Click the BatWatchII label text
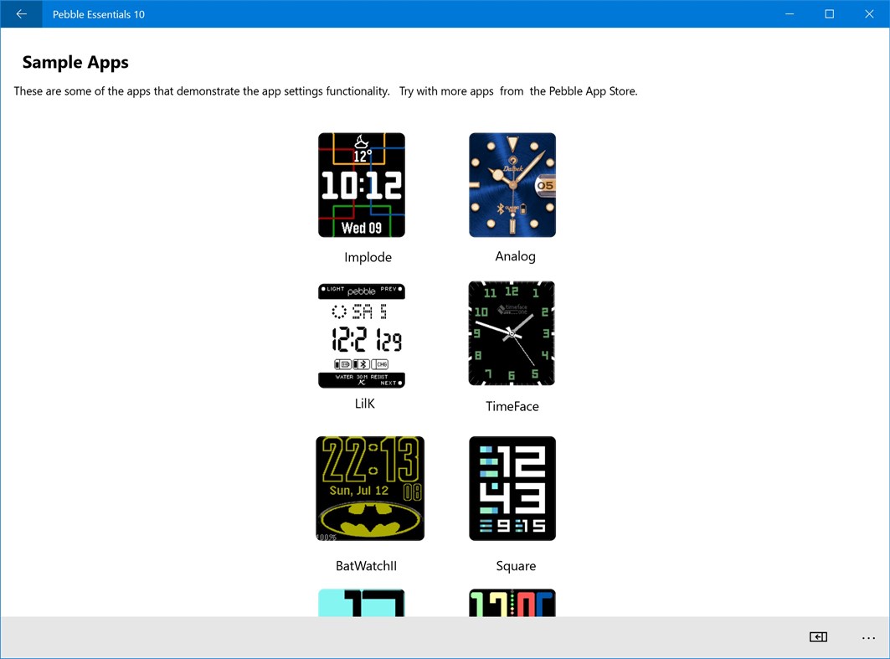 [x=366, y=565]
